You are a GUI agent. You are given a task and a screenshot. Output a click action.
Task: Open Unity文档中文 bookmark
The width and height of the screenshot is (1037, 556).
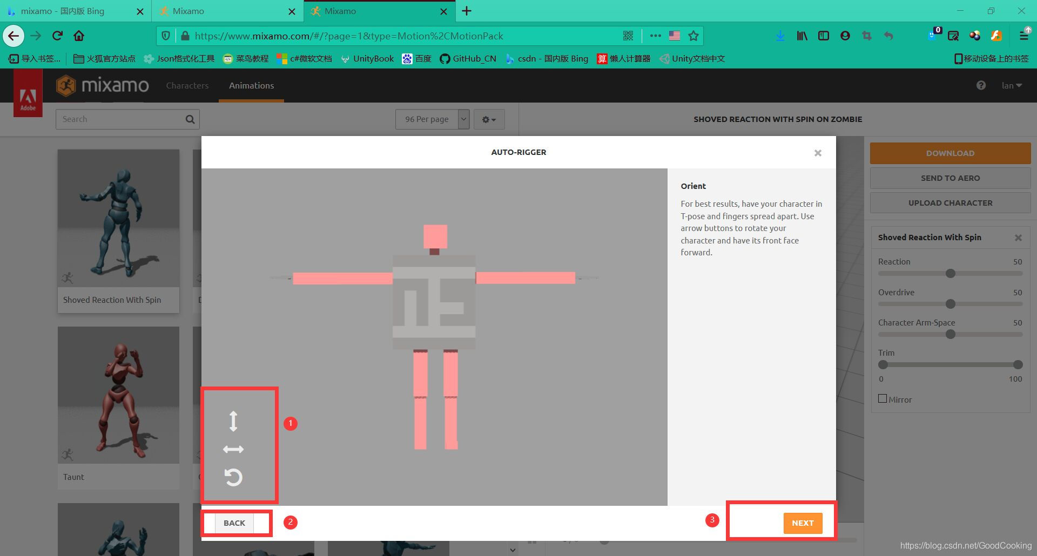[x=692, y=58]
